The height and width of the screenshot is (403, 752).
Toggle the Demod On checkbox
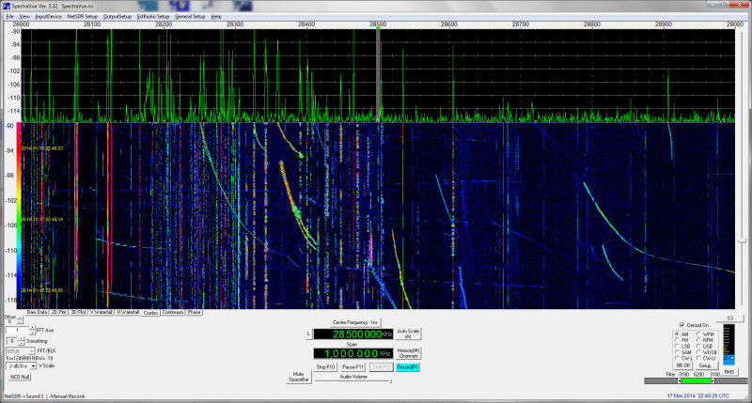(x=682, y=325)
